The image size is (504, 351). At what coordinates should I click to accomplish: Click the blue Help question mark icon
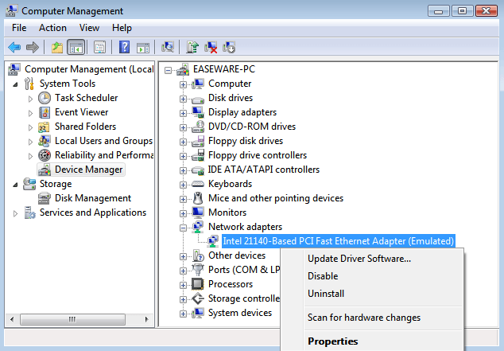click(x=124, y=47)
